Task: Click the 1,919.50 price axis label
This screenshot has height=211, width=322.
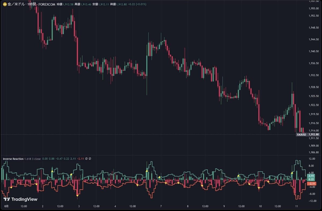Action: tap(314, 114)
